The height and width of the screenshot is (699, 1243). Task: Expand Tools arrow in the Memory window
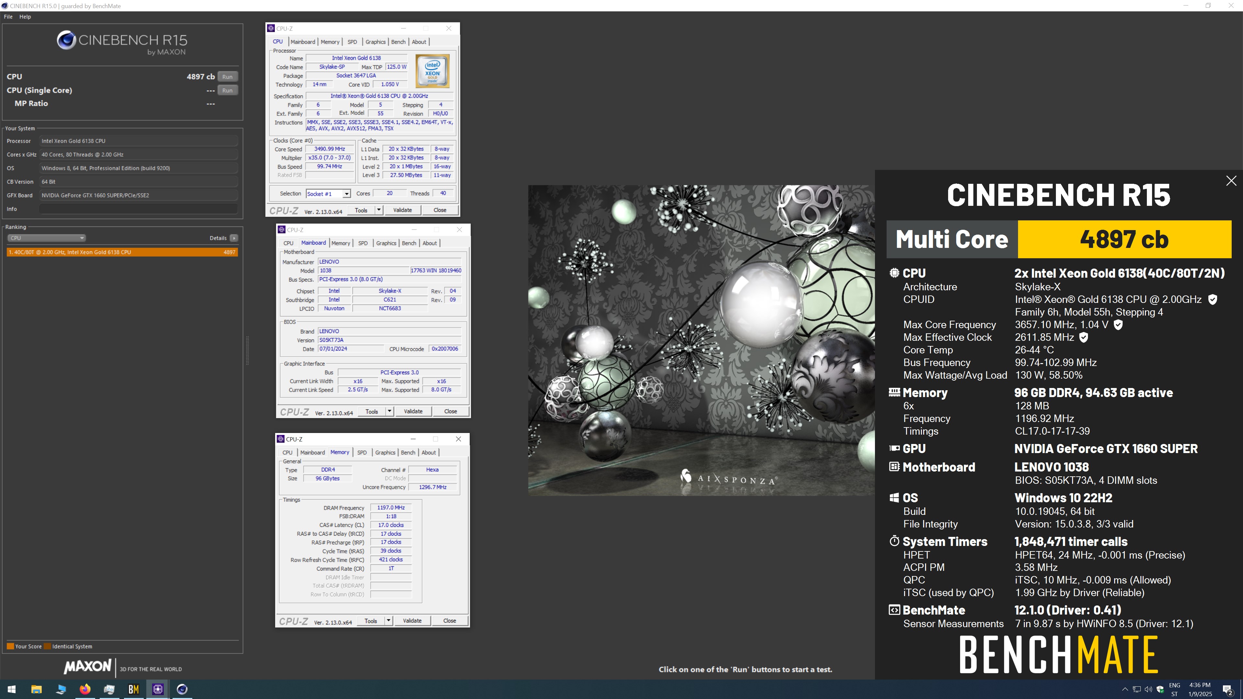pos(388,620)
